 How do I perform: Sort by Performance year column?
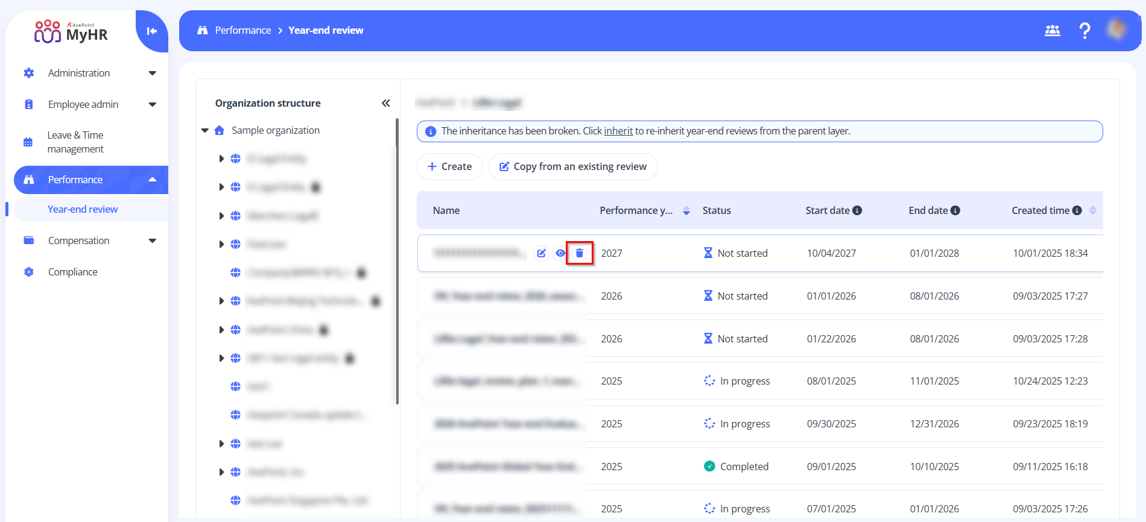click(x=686, y=210)
